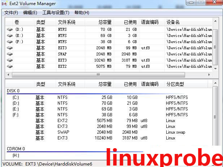Click horizontal scrollbar left arrow
Screen dimensions: 223x167
8,75
